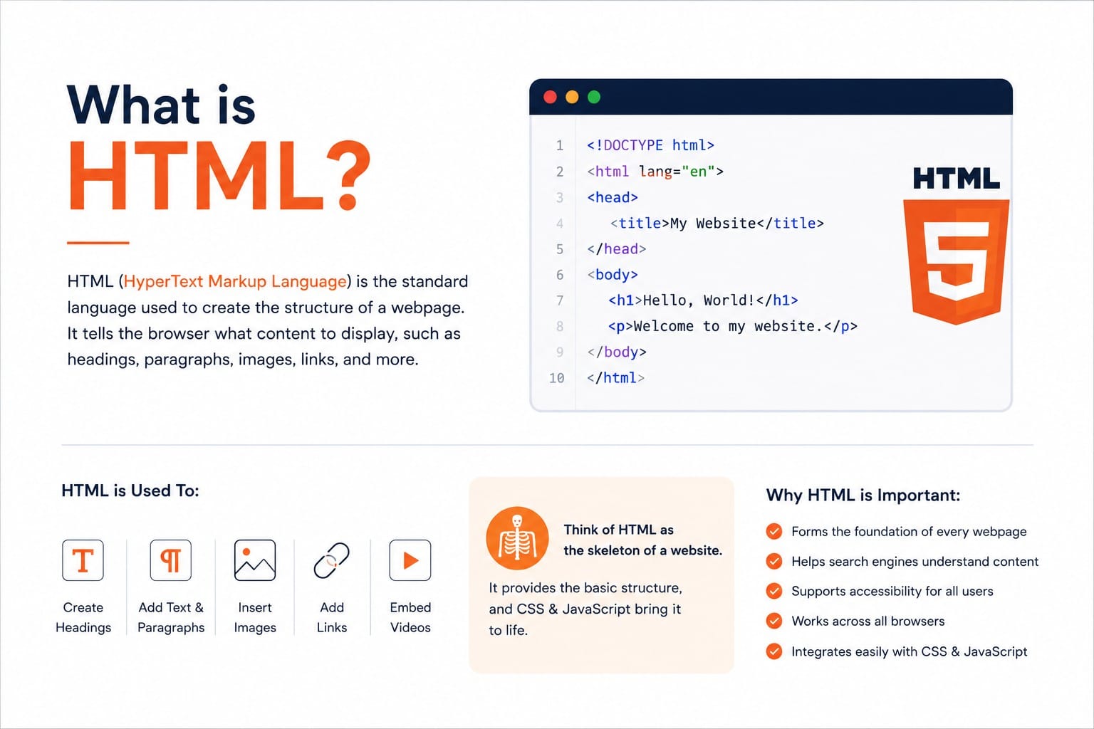Image resolution: width=1094 pixels, height=729 pixels.
Task: Select the pilcrow paragraph icon
Action: pyautogui.click(x=171, y=560)
